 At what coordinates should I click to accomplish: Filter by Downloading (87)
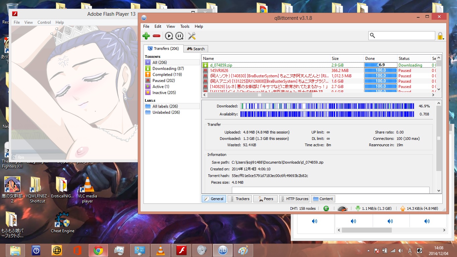click(x=172, y=68)
